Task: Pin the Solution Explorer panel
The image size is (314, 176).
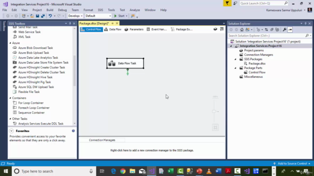Action: (306, 23)
